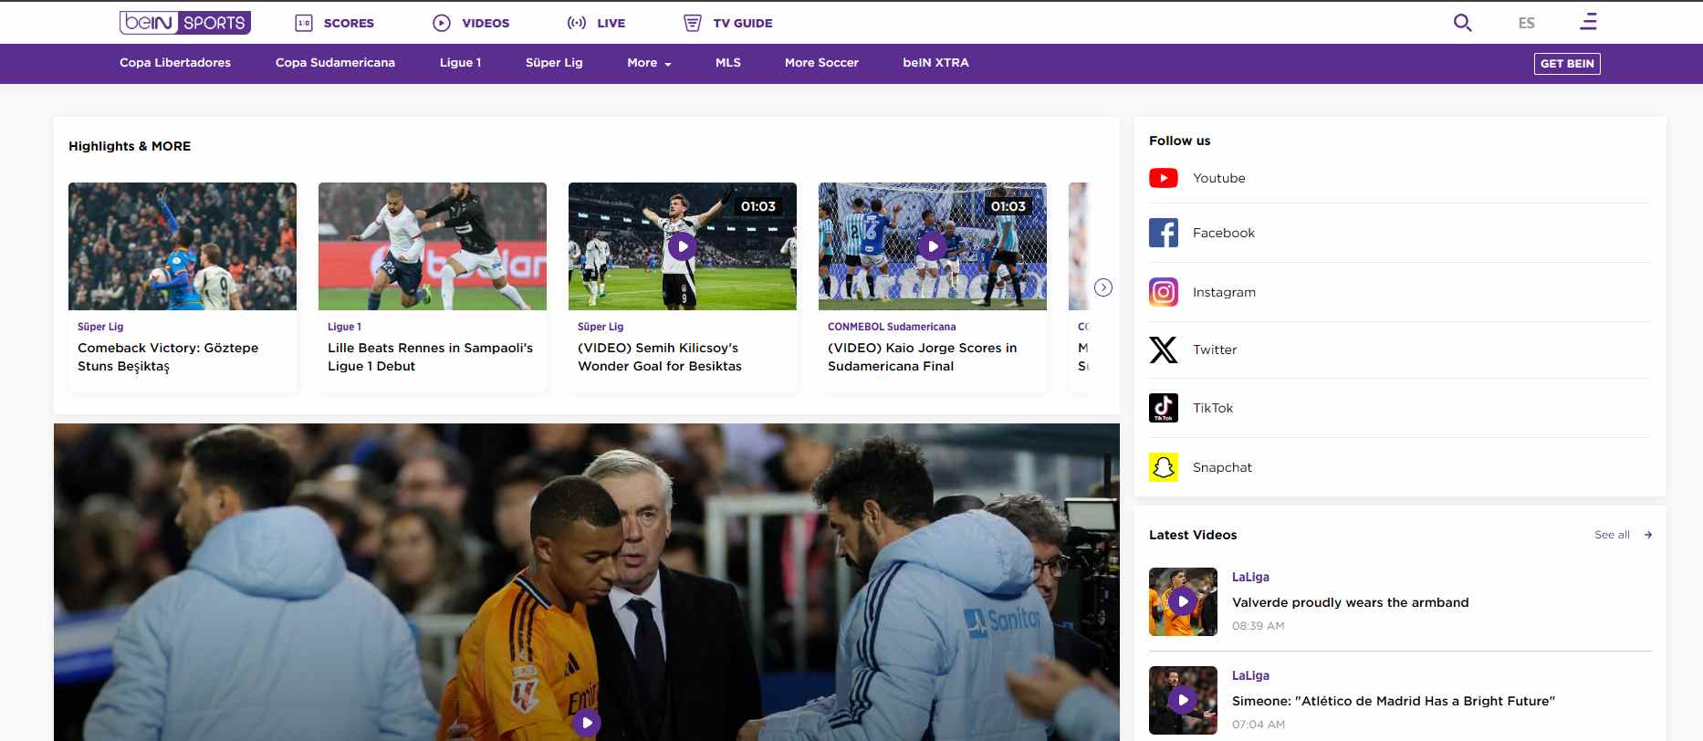The width and height of the screenshot is (1703, 741).
Task: Click the X Twitter icon
Action: point(1164,350)
